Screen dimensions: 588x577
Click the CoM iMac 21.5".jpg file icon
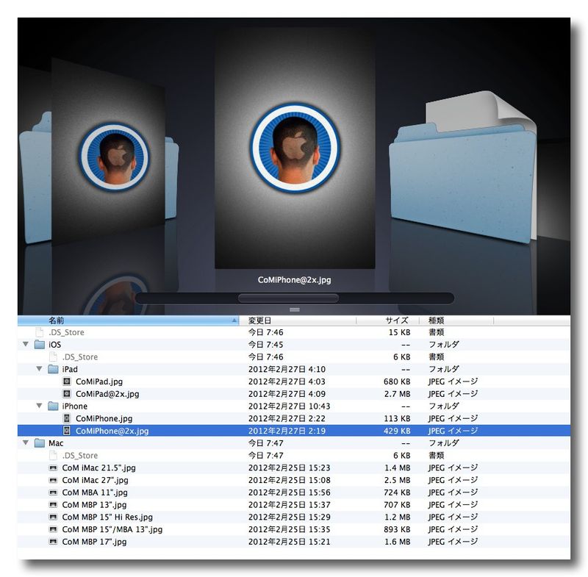[53, 468]
